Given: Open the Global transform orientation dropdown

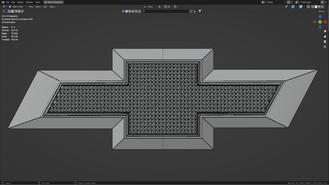Looking at the screenshot, I should pyautogui.click(x=150, y=7).
